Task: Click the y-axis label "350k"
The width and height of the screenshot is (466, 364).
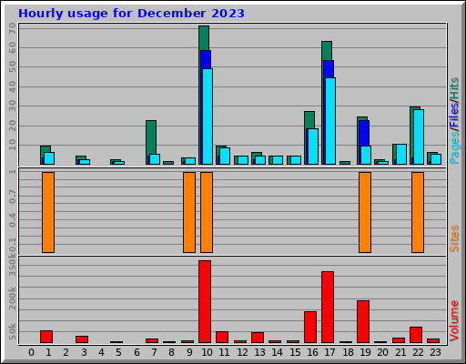Action: pyautogui.click(x=13, y=266)
